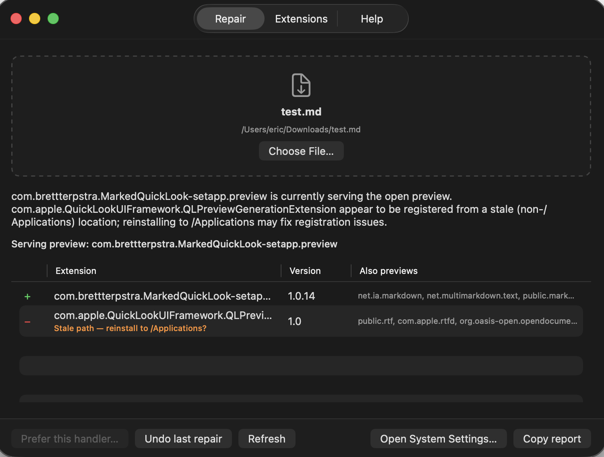604x457 pixels.
Task: Click the Copy report button
Action: (x=552, y=438)
